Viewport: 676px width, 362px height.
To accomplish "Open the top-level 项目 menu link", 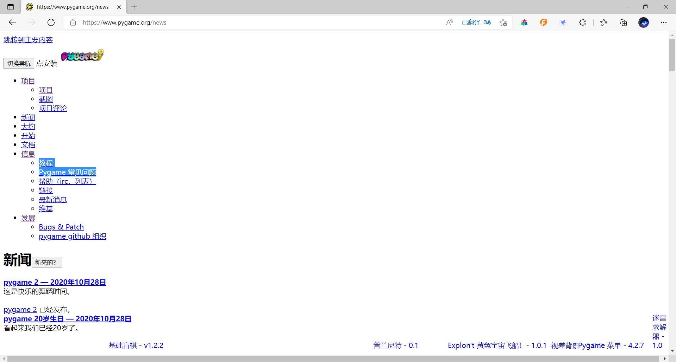I will tap(28, 81).
